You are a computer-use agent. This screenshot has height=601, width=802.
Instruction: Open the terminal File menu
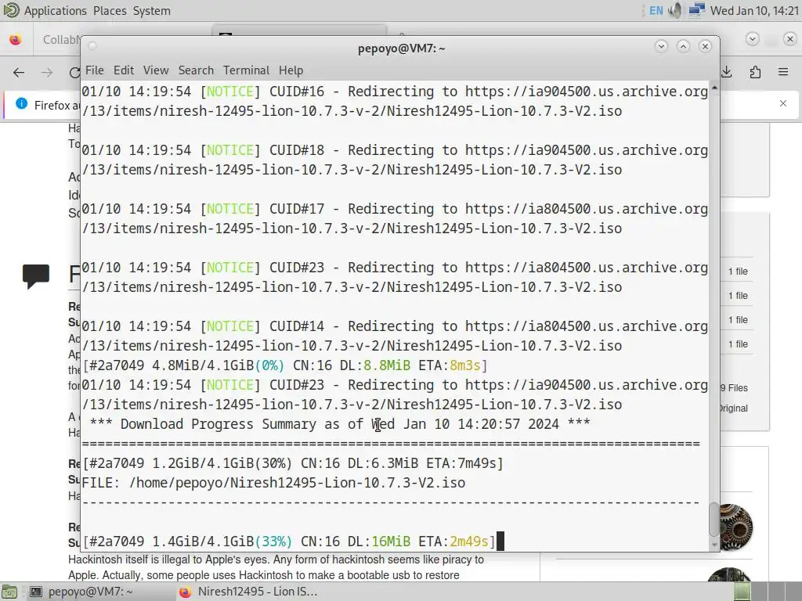(95, 70)
